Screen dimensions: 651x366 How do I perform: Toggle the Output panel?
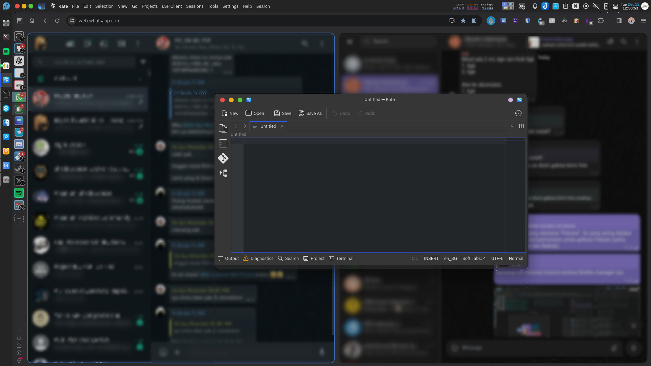coord(228,258)
